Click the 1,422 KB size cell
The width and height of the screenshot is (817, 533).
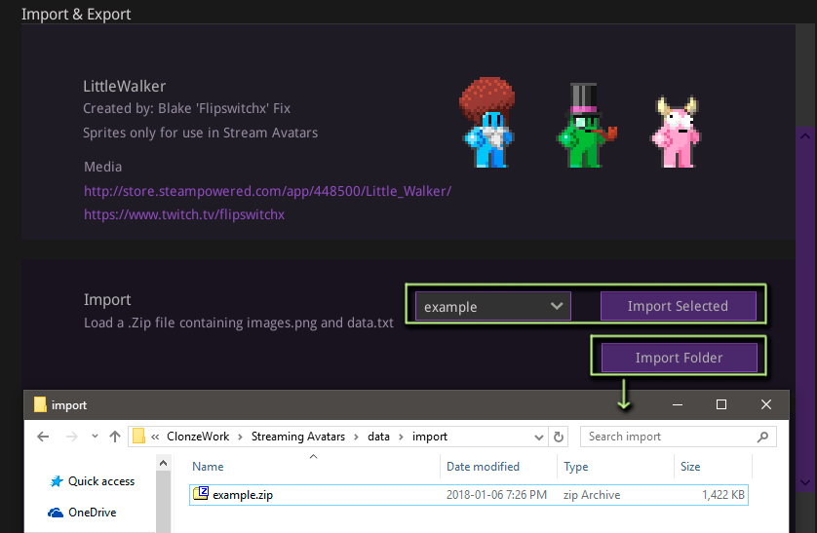pos(723,494)
